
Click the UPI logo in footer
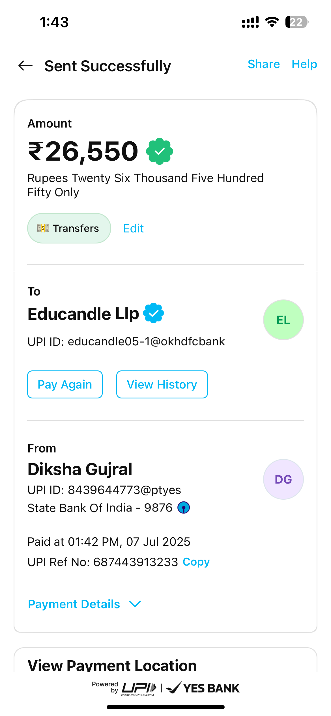[139, 688]
